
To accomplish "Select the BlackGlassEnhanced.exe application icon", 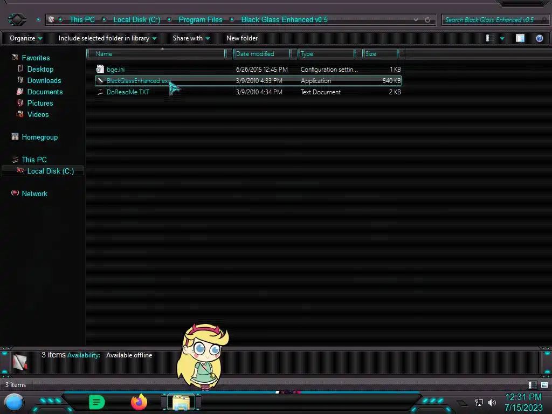I will click(100, 81).
